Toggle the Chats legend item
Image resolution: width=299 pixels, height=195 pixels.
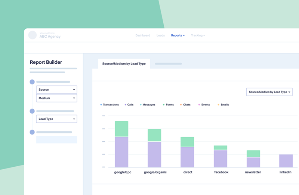click(185, 105)
